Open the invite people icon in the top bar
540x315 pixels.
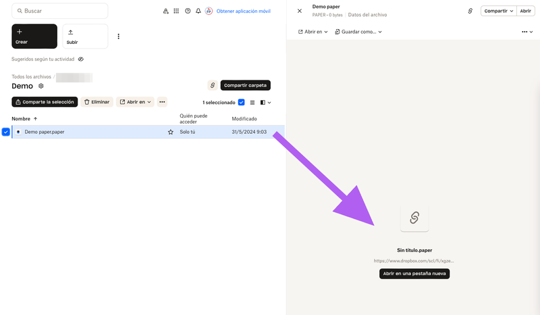click(x=165, y=11)
